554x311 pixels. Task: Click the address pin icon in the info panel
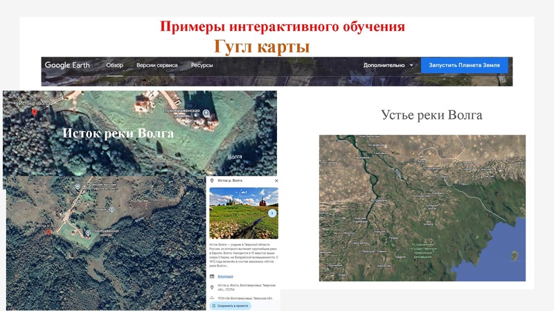(x=212, y=288)
